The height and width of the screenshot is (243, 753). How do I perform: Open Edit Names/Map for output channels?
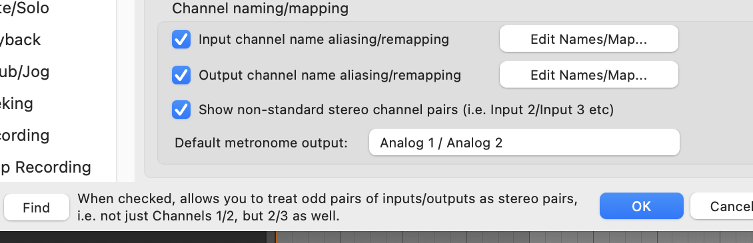[x=589, y=74]
